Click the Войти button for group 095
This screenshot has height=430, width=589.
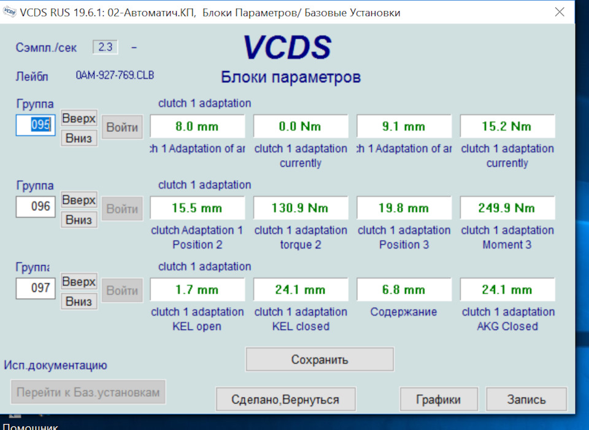tap(122, 127)
